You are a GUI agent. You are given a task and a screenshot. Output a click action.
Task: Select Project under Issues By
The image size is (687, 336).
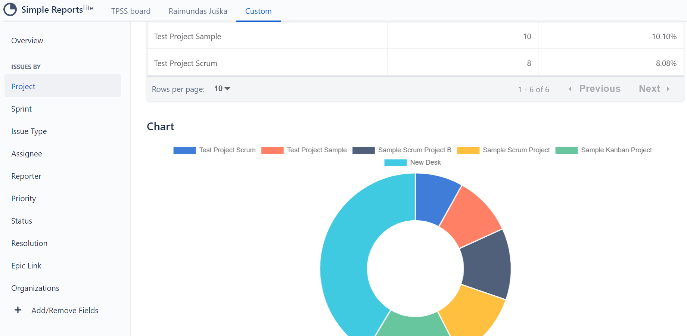point(63,86)
